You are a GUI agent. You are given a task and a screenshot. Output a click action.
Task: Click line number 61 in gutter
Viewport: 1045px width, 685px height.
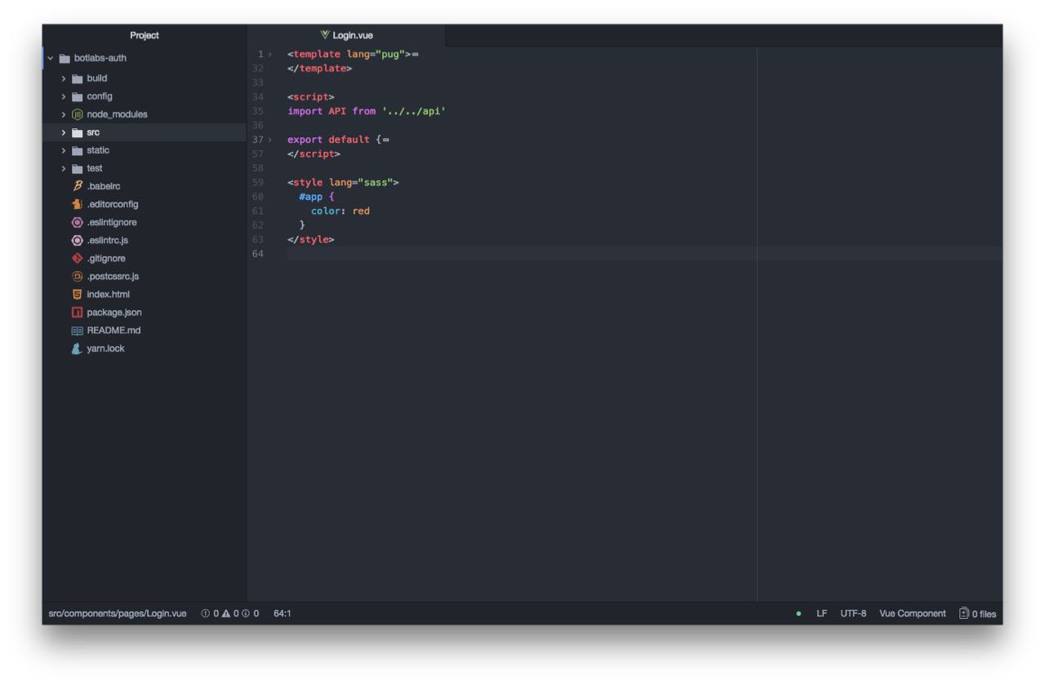258,211
